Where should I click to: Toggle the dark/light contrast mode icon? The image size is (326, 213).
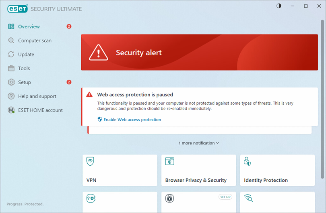point(279,6)
